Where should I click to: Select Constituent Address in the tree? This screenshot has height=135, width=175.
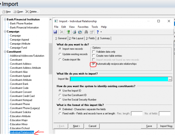click(x=21, y=64)
